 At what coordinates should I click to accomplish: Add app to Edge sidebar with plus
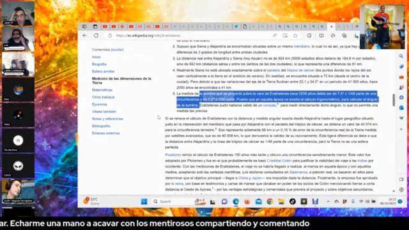(401, 129)
